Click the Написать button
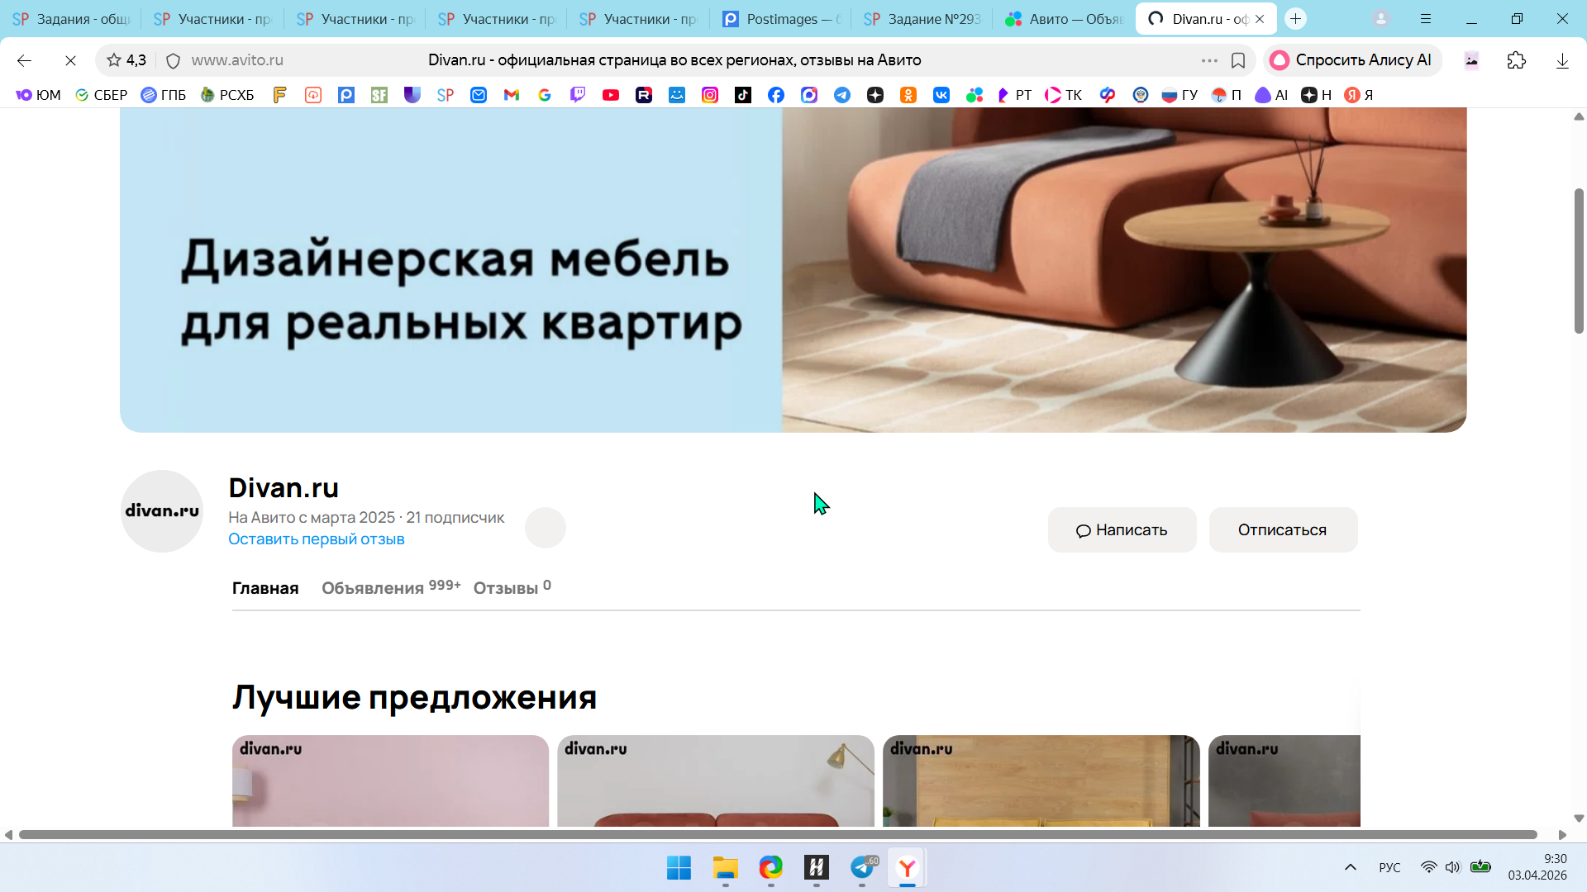The width and height of the screenshot is (1587, 892). 1122,529
